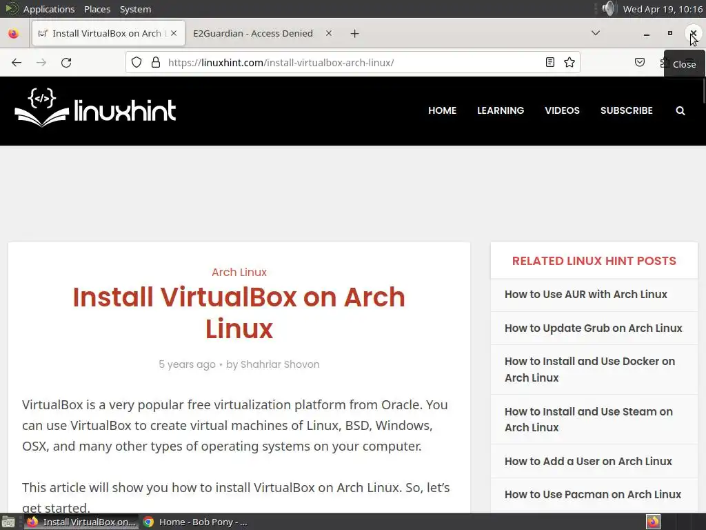The image size is (706, 530).
Task: Close the E2Guardian Access Denied tab
Action: [x=329, y=33]
